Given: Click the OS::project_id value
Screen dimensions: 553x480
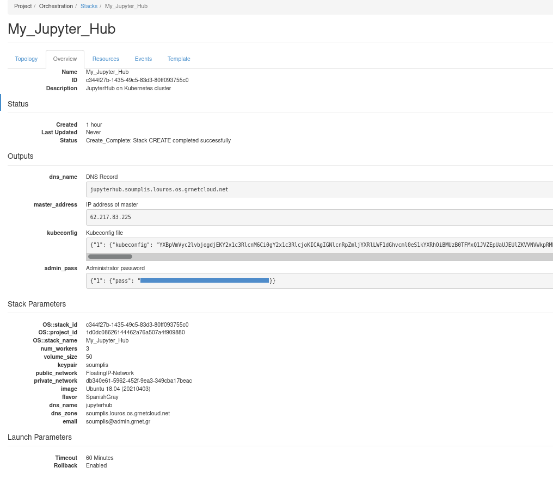Looking at the screenshot, I should tap(135, 332).
